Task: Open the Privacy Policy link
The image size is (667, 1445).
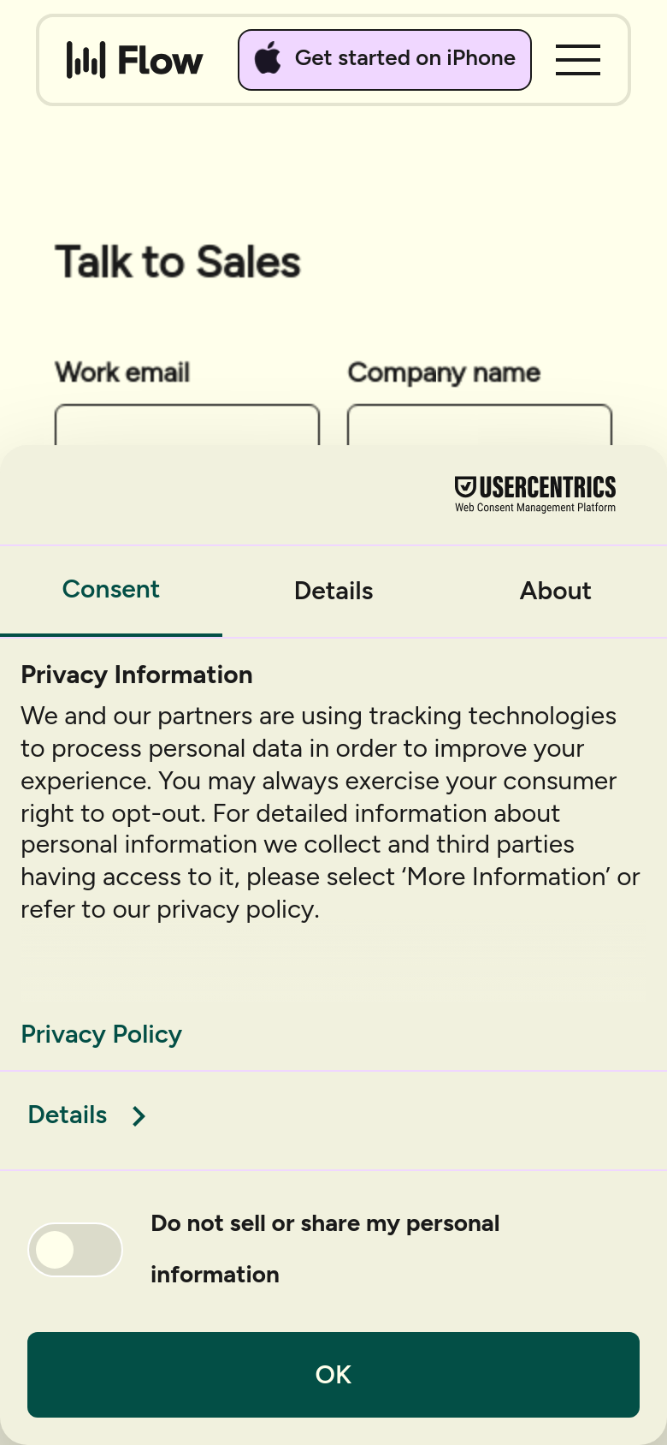Action: [x=102, y=1034]
